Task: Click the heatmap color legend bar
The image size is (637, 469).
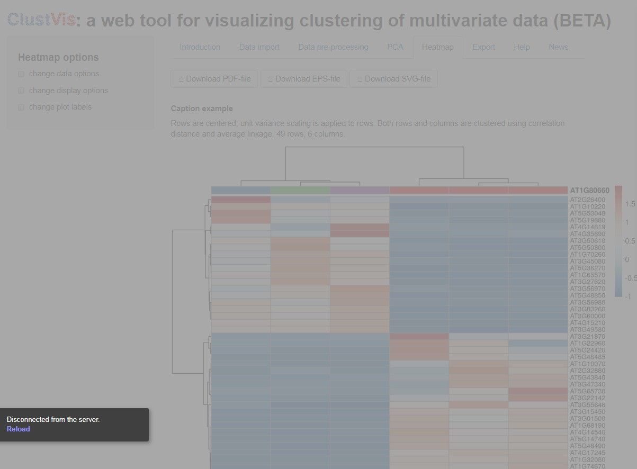Action: point(618,241)
